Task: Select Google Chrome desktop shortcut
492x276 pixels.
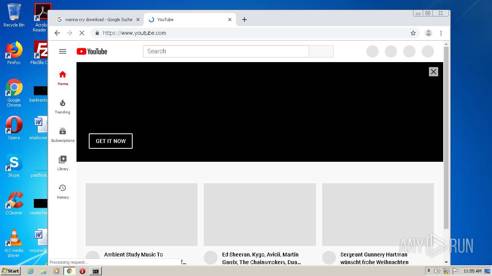Action: coord(14,93)
